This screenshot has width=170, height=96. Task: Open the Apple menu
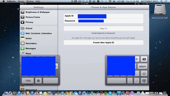click(x=3, y=1)
